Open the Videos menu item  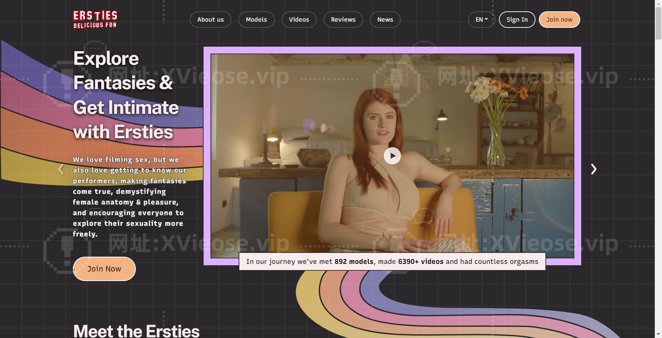coord(299,20)
